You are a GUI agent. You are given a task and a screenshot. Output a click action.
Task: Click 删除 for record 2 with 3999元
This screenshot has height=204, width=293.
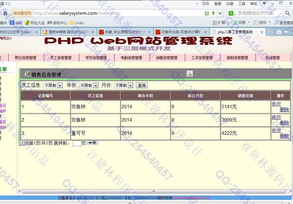285,123
